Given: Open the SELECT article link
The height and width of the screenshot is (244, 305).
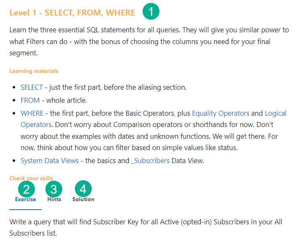Looking at the screenshot, I should pyautogui.click(x=32, y=88).
